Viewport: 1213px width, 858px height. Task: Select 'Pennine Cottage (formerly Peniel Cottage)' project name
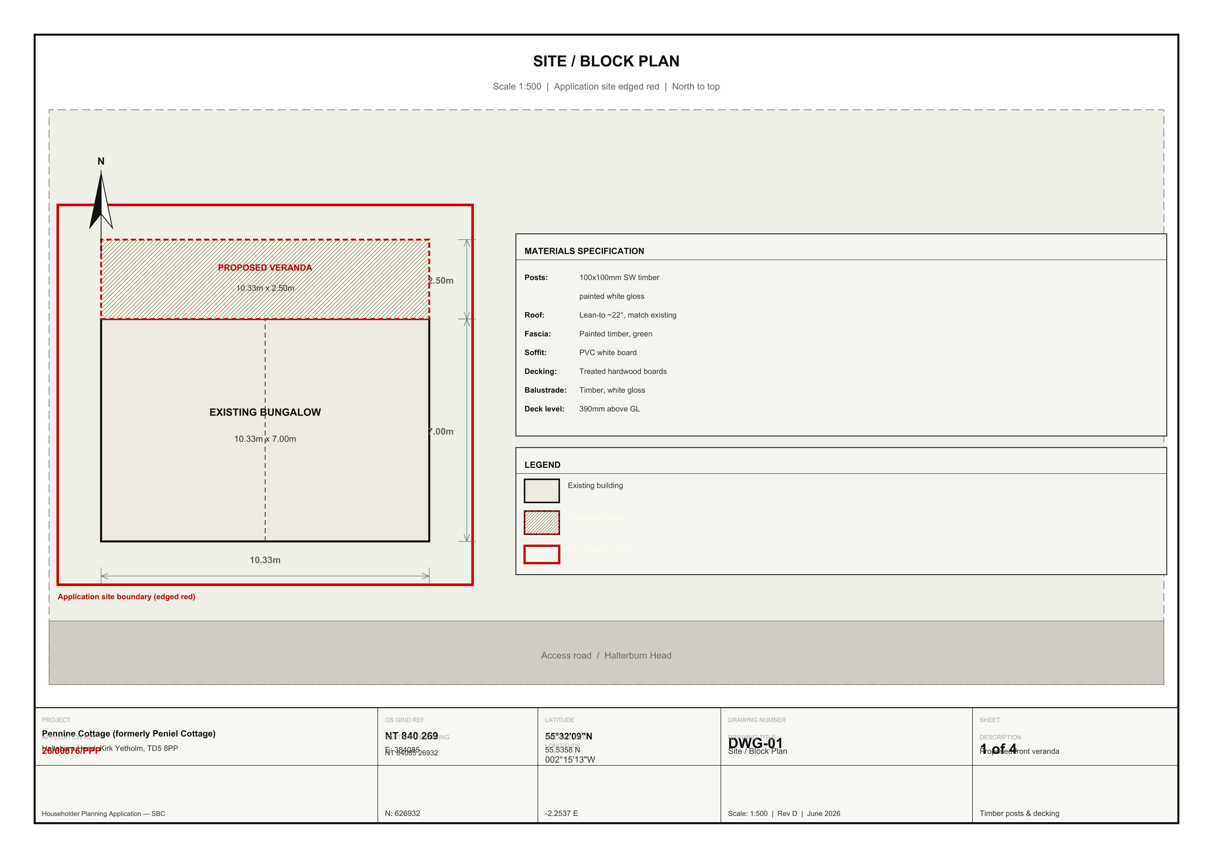(x=129, y=734)
